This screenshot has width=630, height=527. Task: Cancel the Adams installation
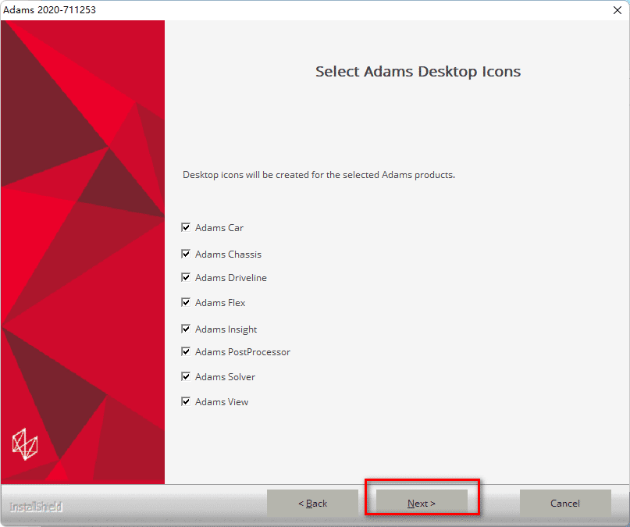click(x=564, y=504)
